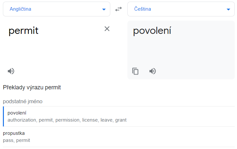Open the Angličtina dropdown arrow
237x149 pixels.
coord(104,9)
